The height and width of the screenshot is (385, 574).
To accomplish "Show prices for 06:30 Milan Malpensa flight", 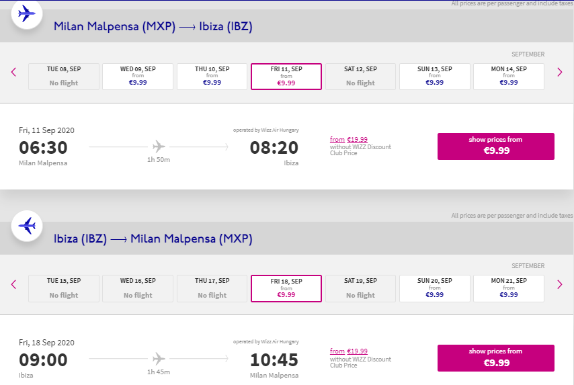I will point(495,146).
